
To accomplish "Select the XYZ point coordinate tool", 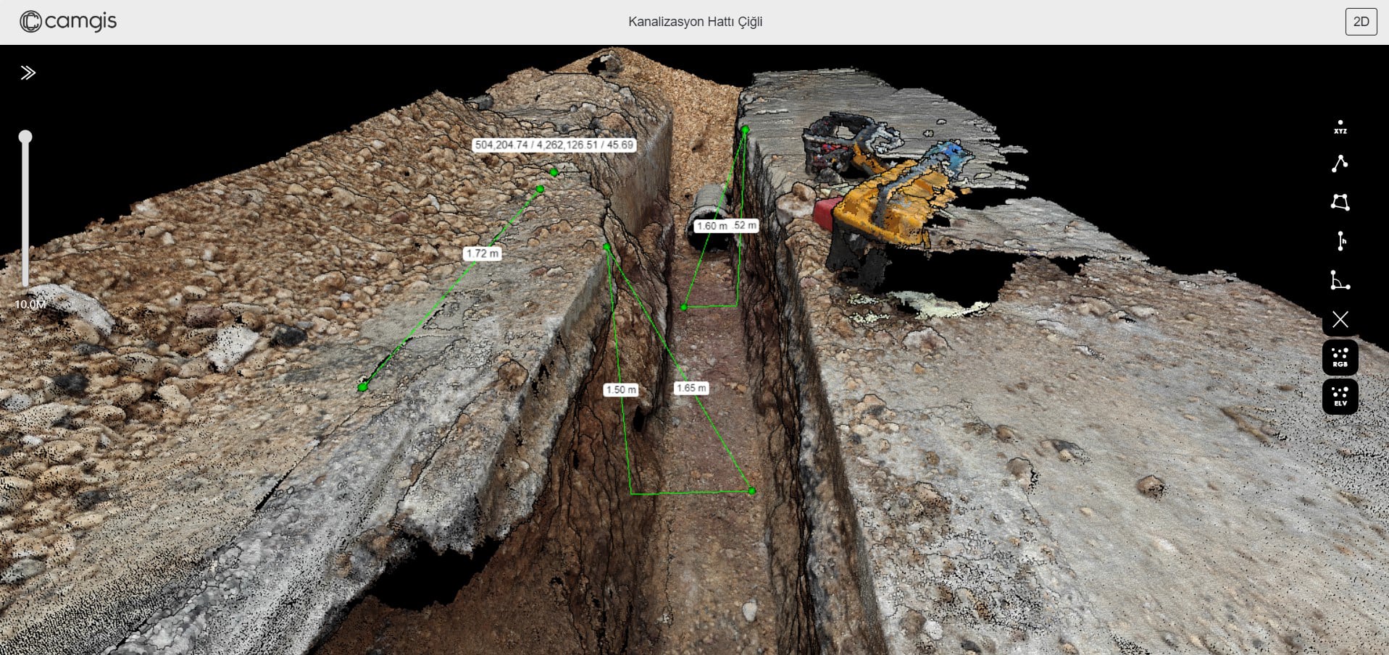I will tap(1340, 127).
